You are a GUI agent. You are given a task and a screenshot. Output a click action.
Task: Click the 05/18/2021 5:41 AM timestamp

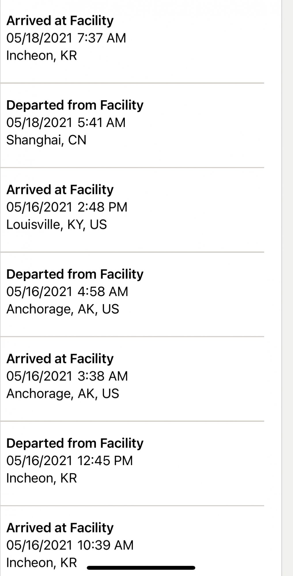(66, 122)
